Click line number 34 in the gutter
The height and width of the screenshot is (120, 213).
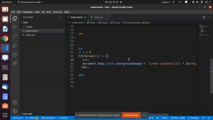(x=72, y=60)
